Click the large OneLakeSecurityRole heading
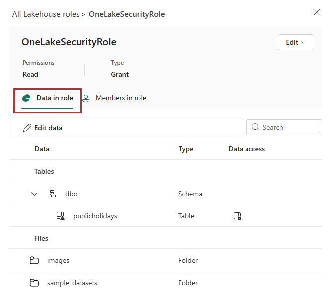This screenshot has width=330, height=302. coord(69,42)
